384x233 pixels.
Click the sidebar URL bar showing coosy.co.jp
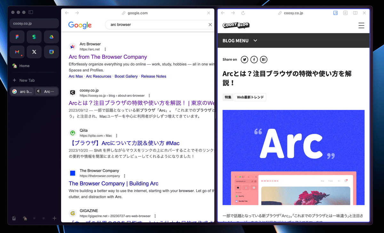[x=34, y=23]
